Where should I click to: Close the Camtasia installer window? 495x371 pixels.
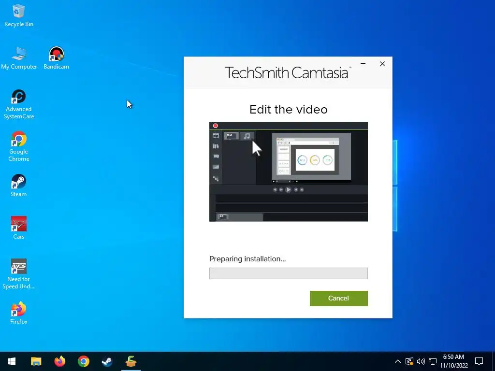coord(382,64)
